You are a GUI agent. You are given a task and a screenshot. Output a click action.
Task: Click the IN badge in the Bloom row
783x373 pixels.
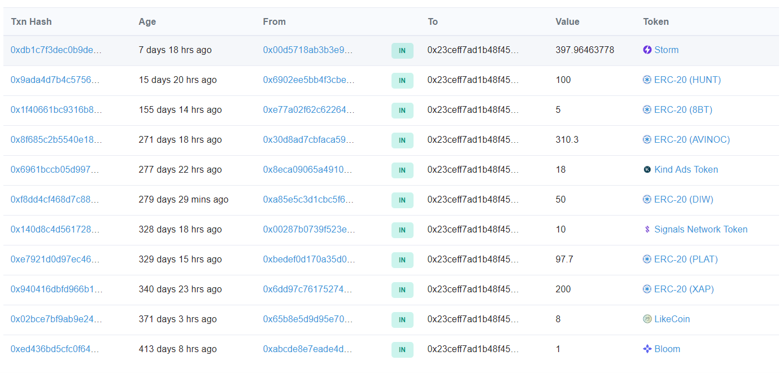point(402,350)
